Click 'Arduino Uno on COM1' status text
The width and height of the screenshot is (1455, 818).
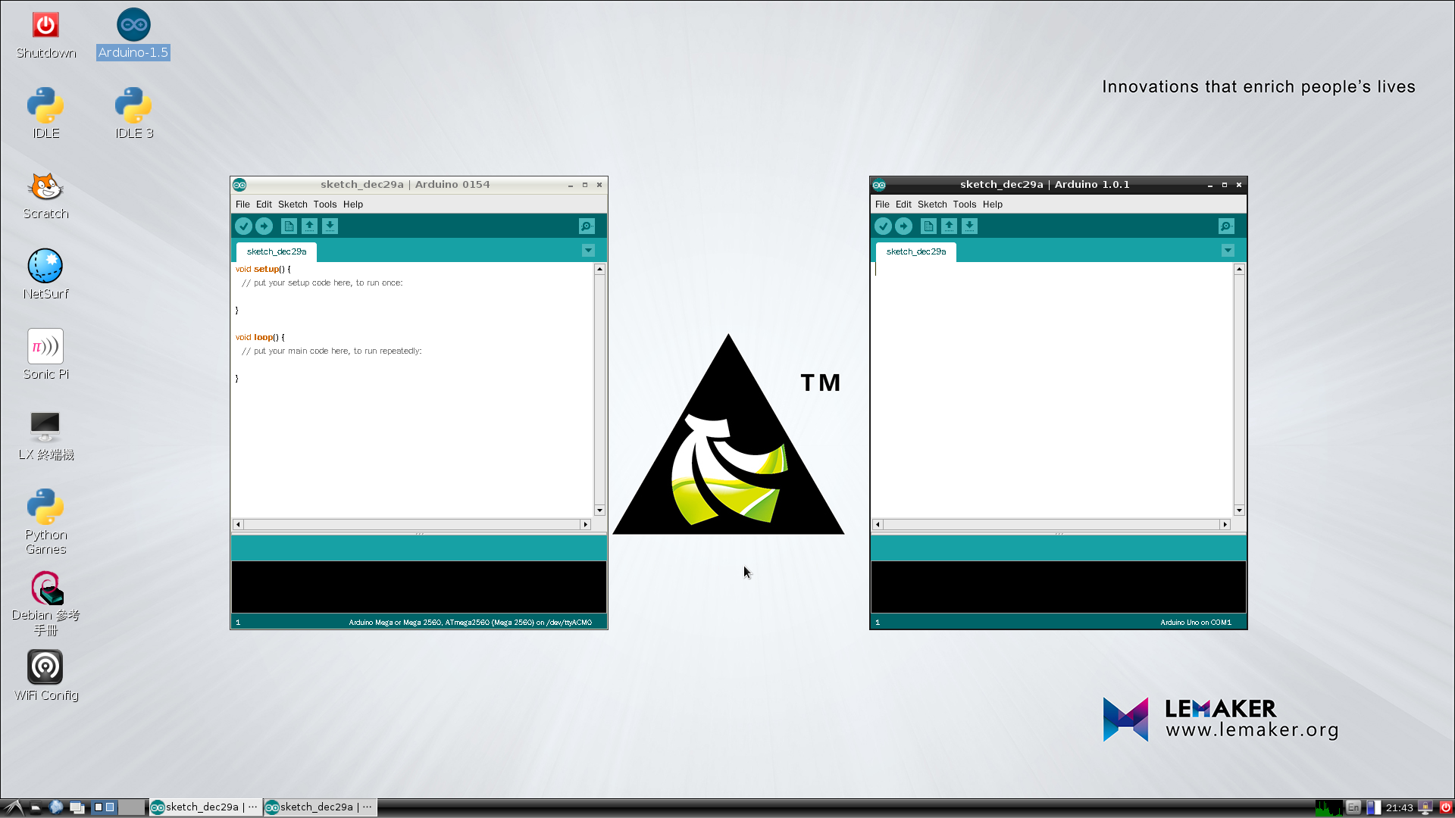1195,623
